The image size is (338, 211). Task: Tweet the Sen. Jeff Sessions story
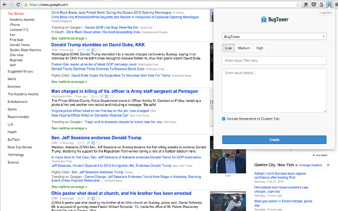[88, 143]
